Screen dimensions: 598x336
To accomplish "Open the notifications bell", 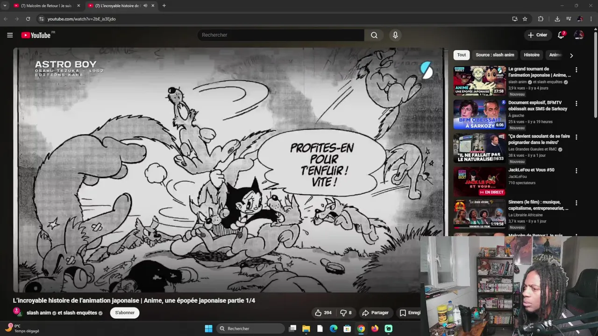I will point(561,35).
